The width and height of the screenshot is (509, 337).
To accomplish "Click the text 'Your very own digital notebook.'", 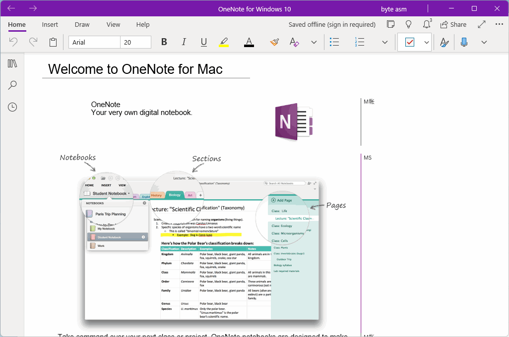I will pyautogui.click(x=141, y=112).
